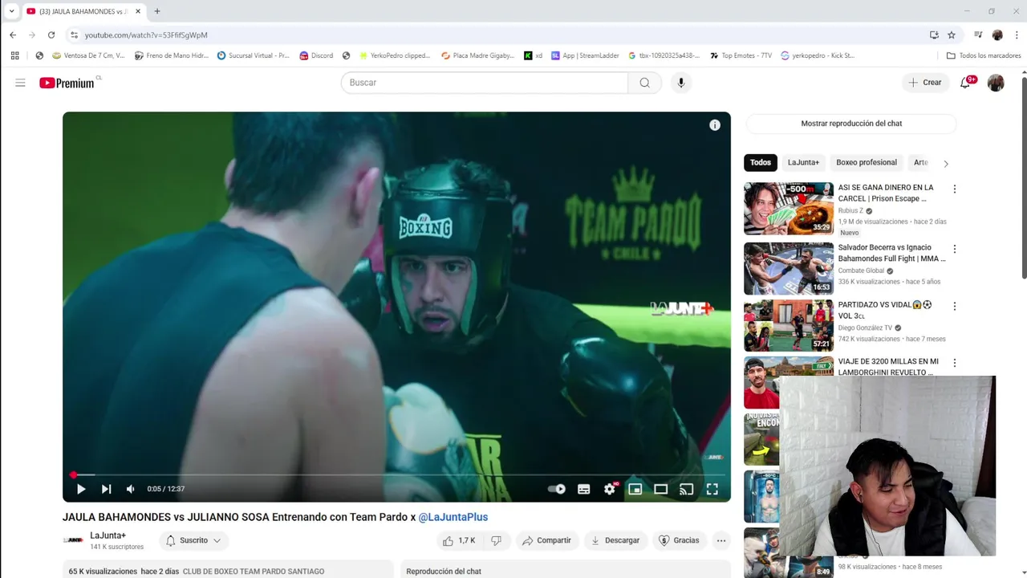
Task: Dislike the video
Action: (x=496, y=540)
